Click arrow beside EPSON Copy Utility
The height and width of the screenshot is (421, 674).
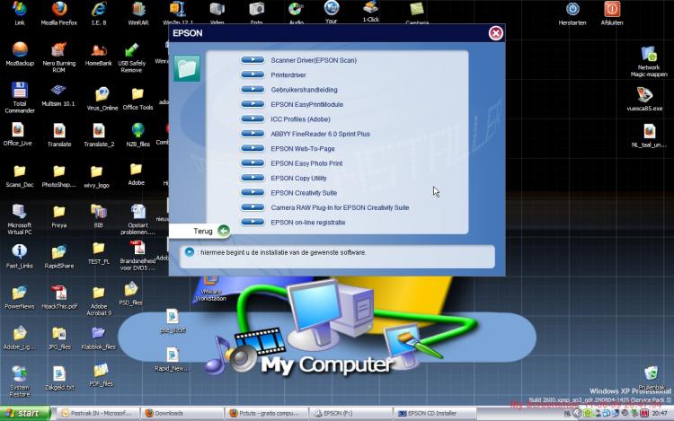click(x=253, y=178)
